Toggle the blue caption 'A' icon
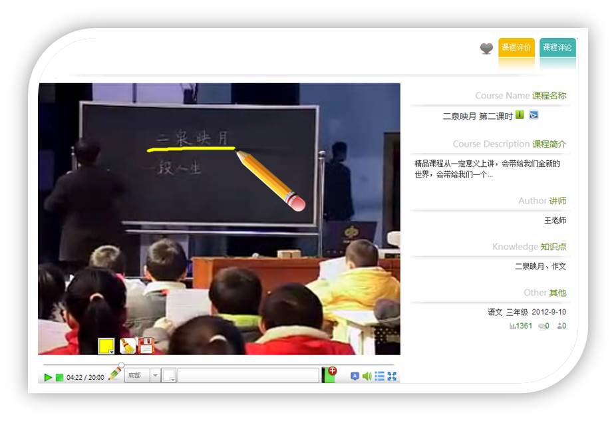616x421 pixels. [x=355, y=376]
